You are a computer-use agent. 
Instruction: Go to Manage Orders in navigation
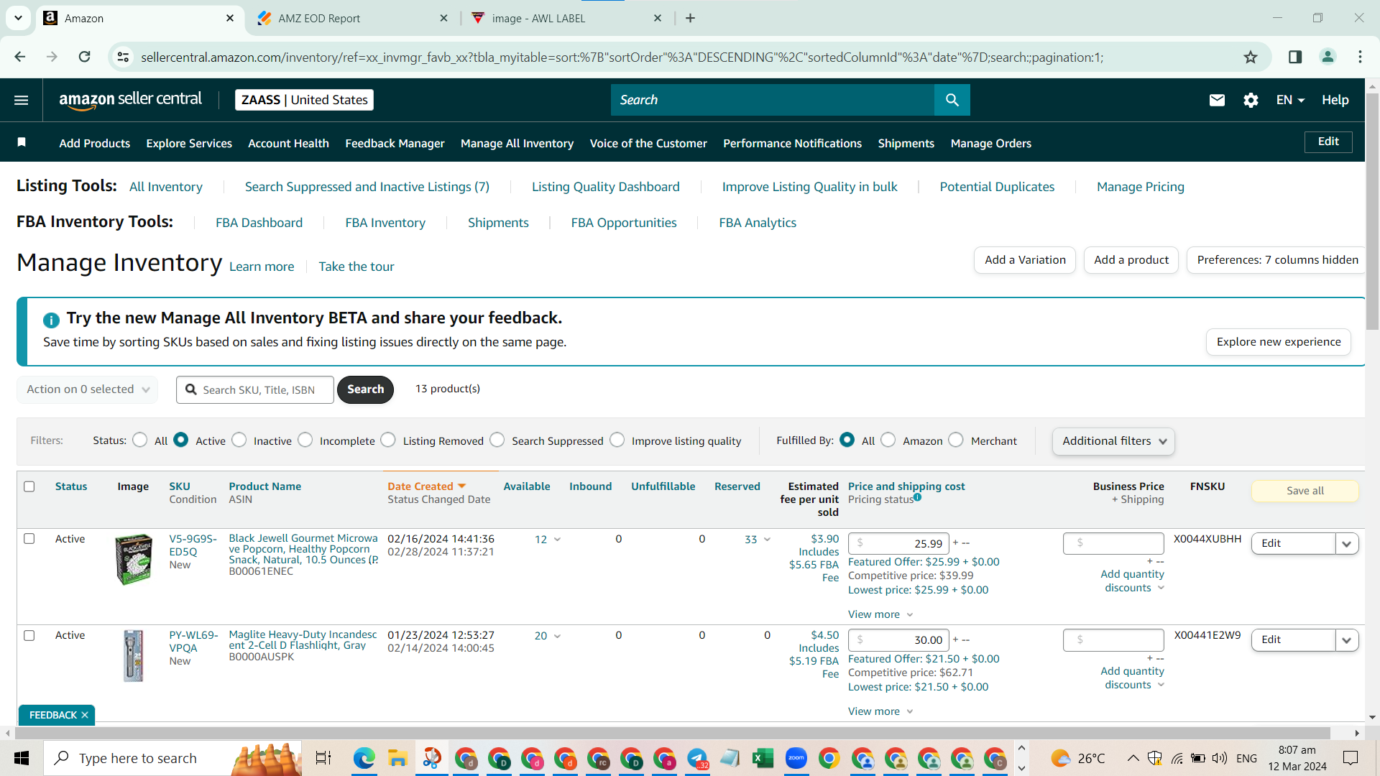point(990,143)
